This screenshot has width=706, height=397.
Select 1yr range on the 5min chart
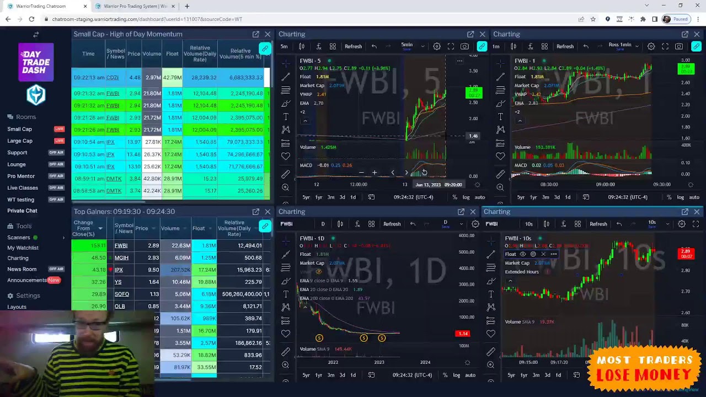click(x=318, y=197)
